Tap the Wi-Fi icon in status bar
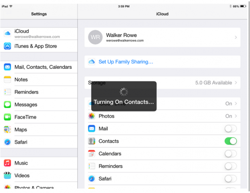The image size is (250, 193). tap(11, 6)
